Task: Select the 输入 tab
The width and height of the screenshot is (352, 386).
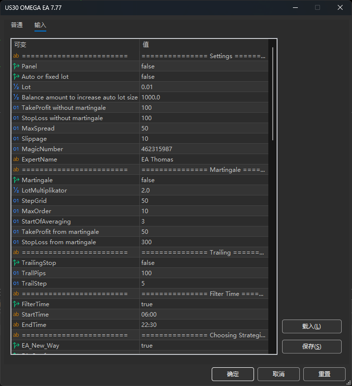Action: pyautogui.click(x=40, y=25)
